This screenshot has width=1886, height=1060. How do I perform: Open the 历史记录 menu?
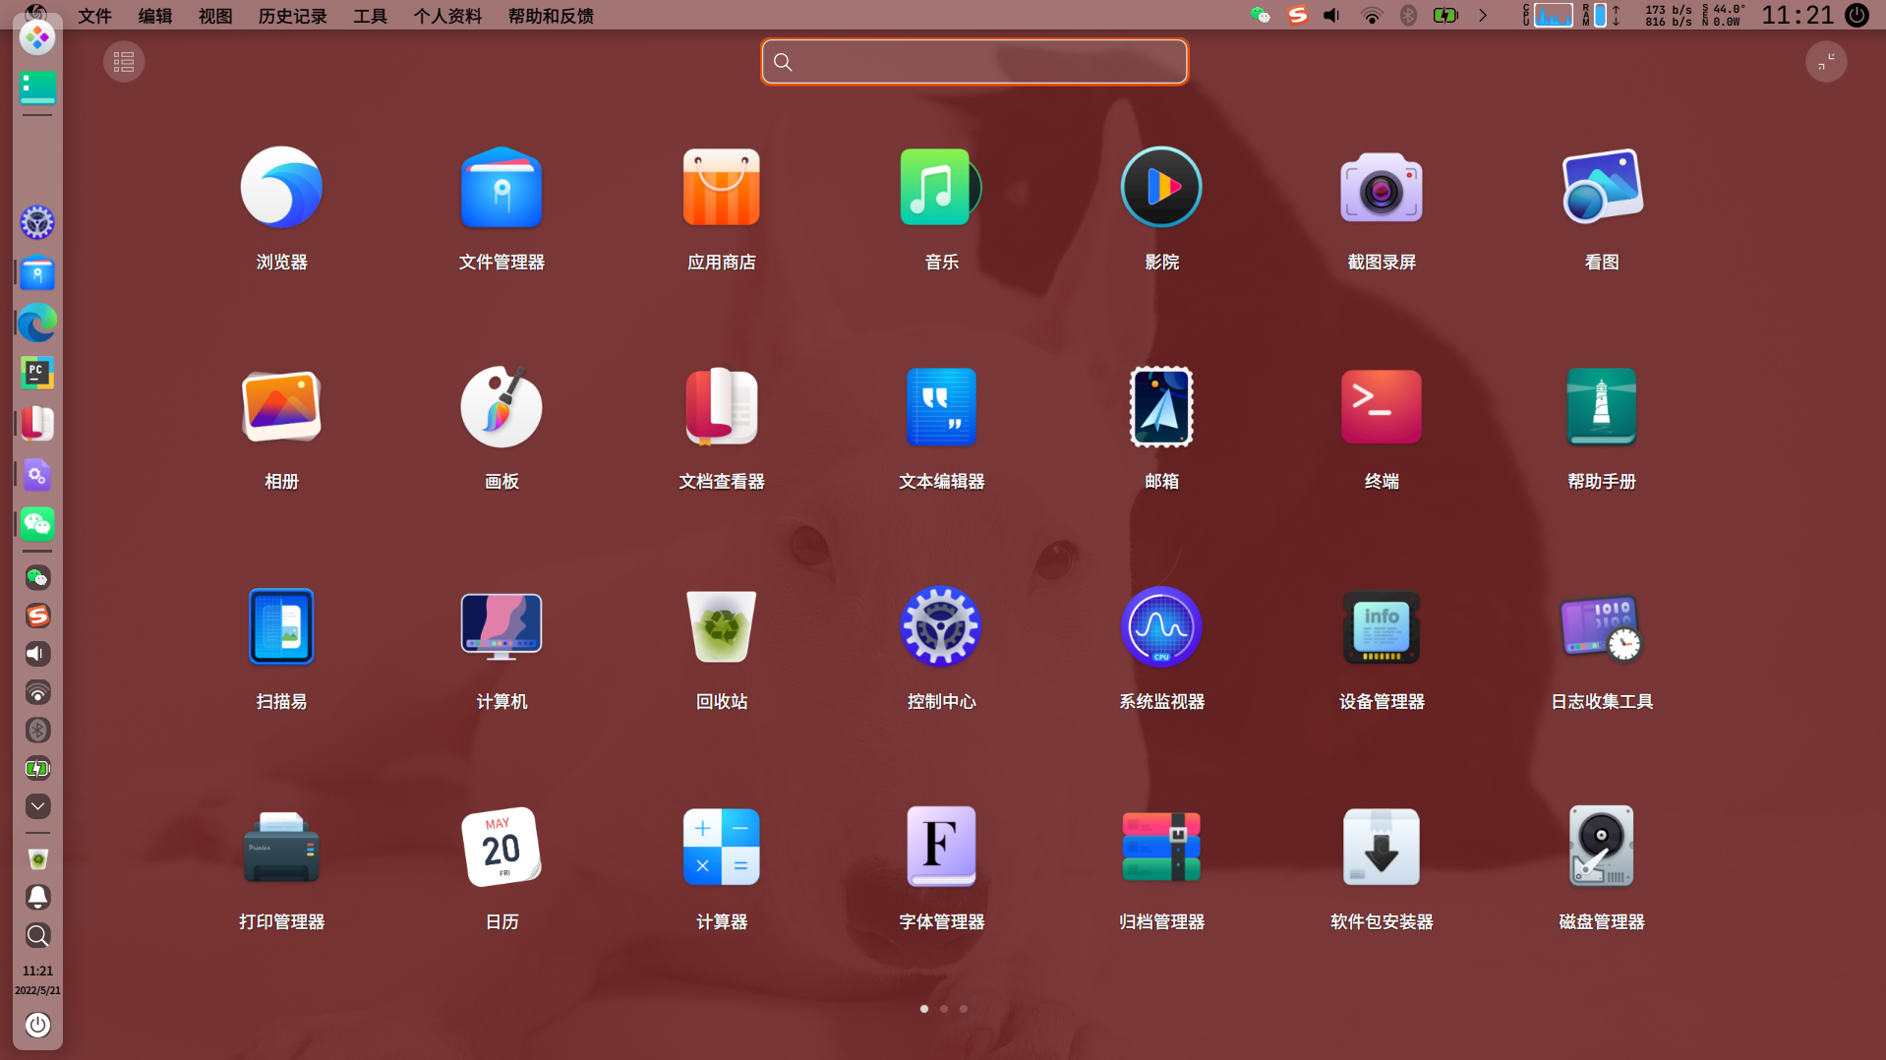tap(293, 16)
